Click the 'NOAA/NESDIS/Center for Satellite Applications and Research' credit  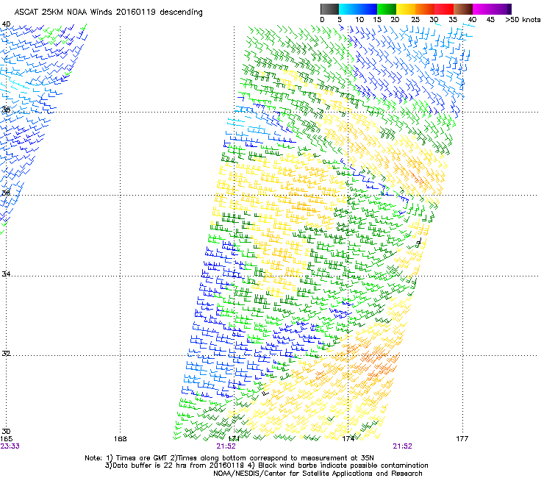tap(318, 474)
